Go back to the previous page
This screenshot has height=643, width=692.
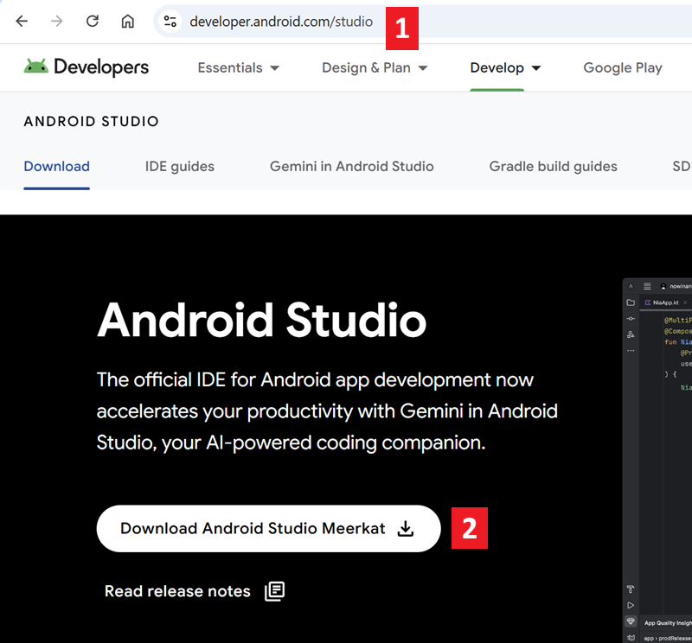point(22,21)
